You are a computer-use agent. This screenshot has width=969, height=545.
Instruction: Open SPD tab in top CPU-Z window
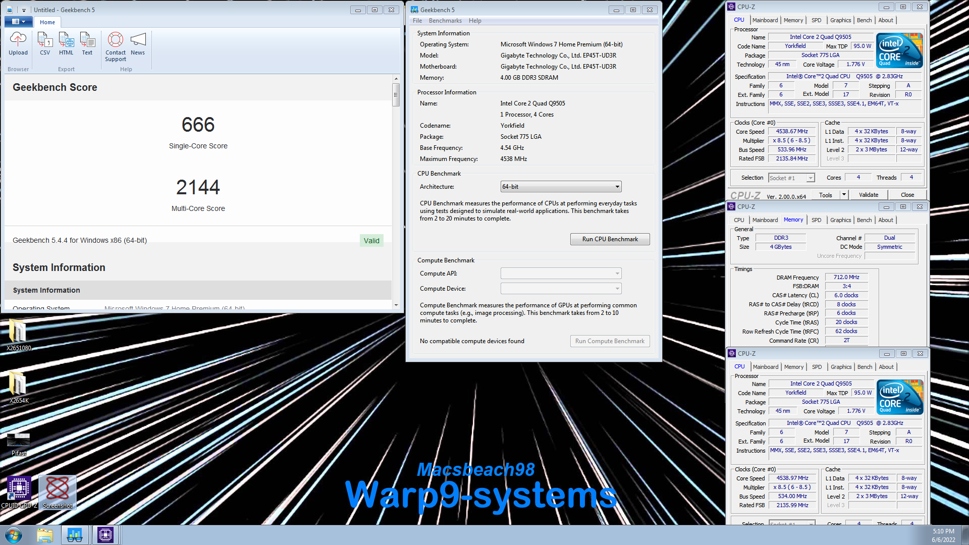pos(816,20)
